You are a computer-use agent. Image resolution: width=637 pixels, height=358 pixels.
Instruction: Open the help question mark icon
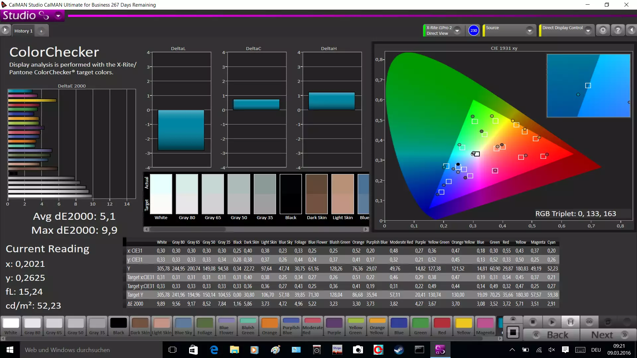[x=617, y=30]
